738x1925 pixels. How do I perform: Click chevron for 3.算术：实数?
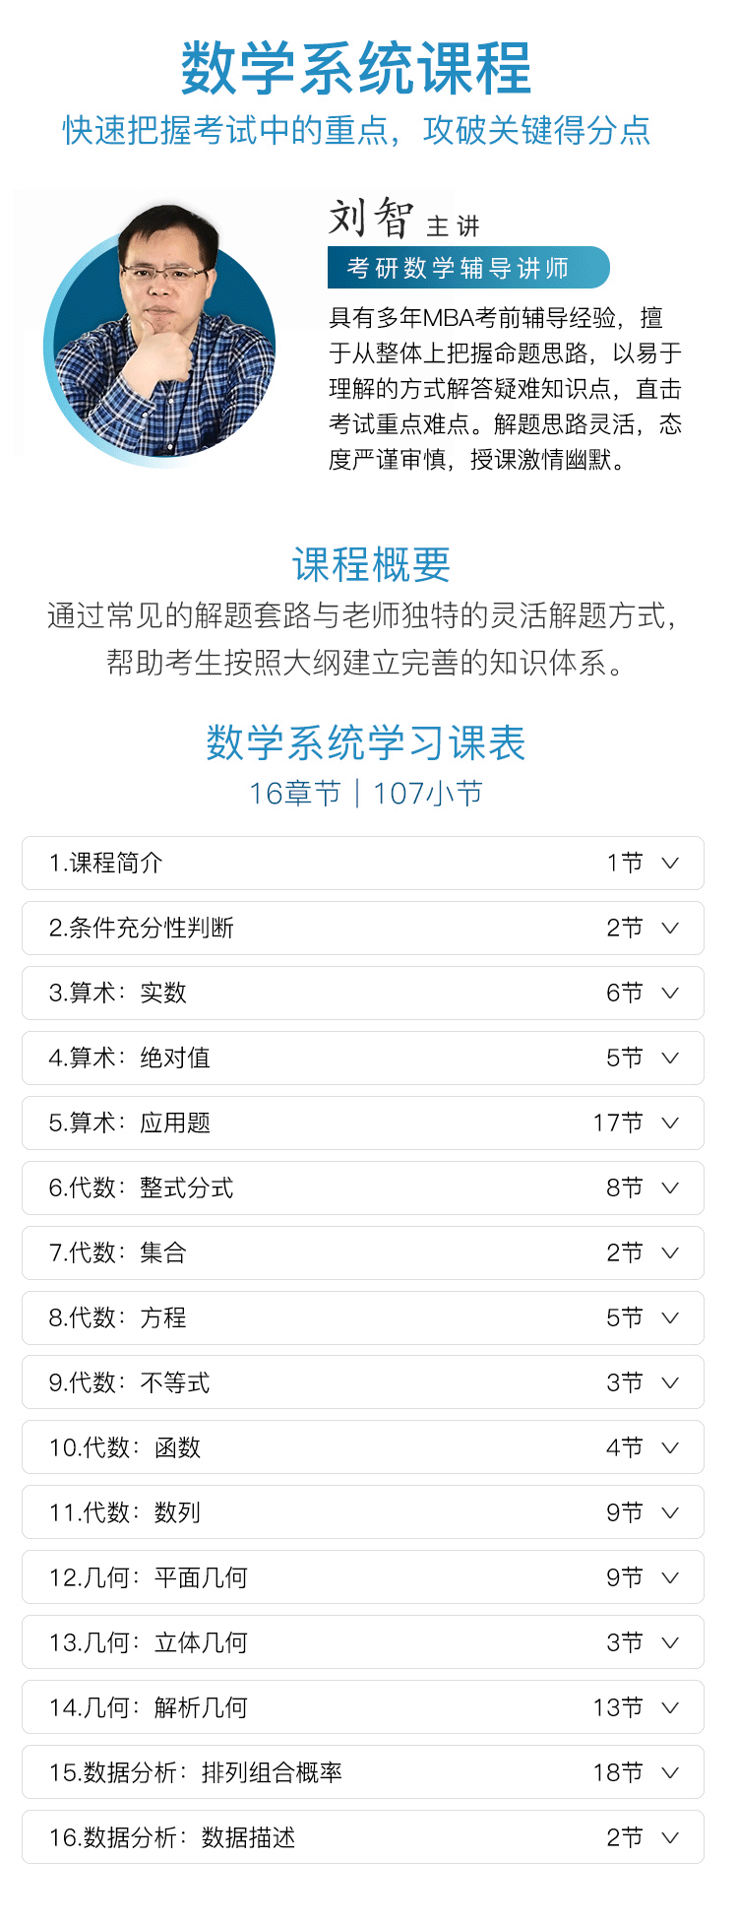[x=670, y=994]
